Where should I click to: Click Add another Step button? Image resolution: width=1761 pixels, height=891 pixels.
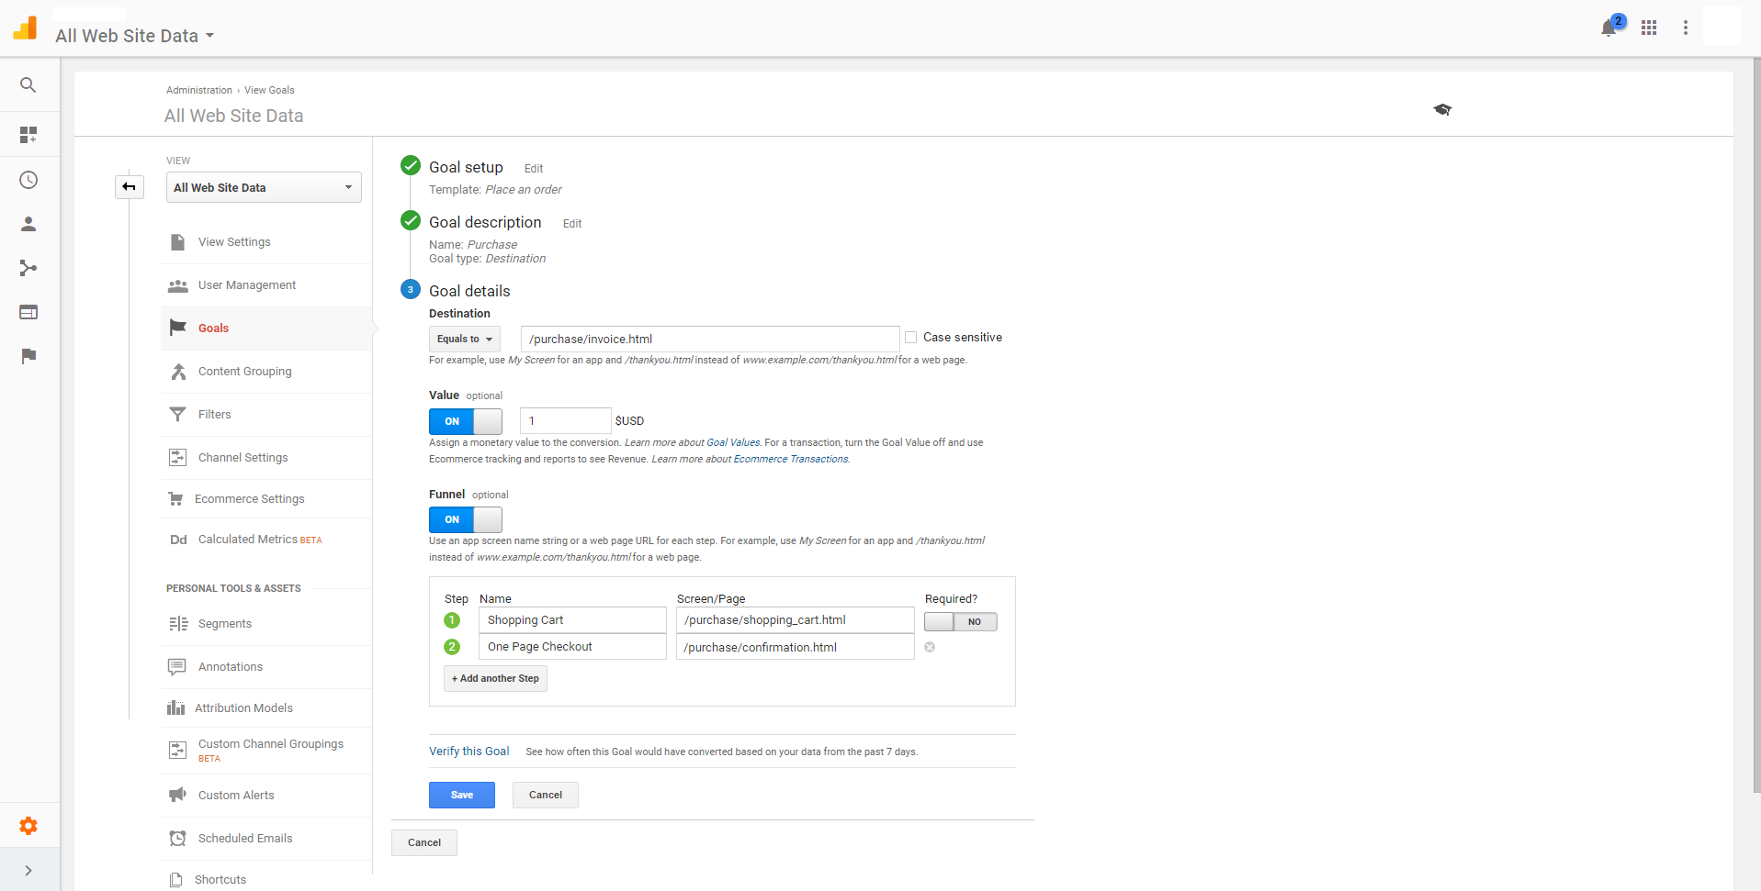pos(496,678)
